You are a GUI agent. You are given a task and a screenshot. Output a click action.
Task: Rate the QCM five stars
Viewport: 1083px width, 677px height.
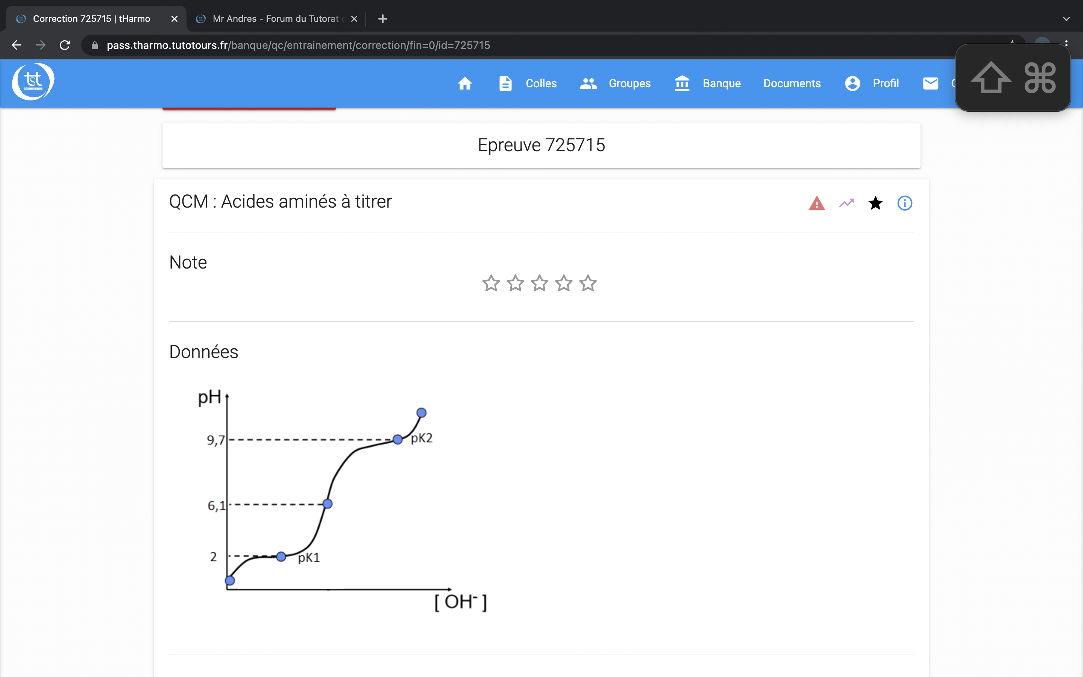click(588, 283)
